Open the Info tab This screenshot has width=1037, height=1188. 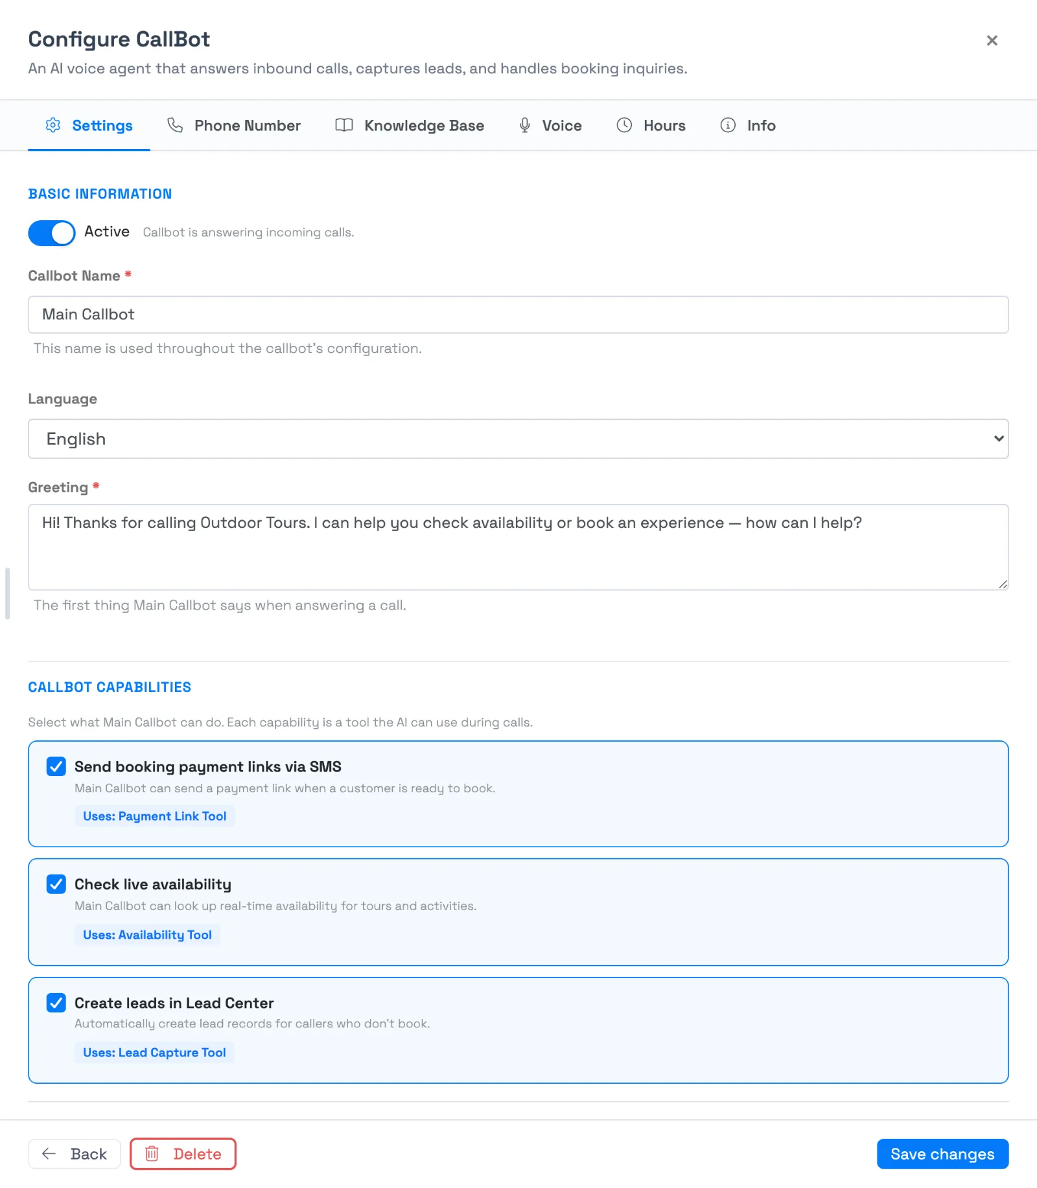[x=748, y=125]
